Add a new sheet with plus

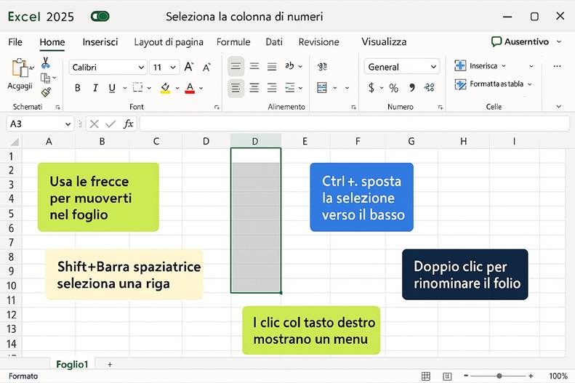point(110,364)
